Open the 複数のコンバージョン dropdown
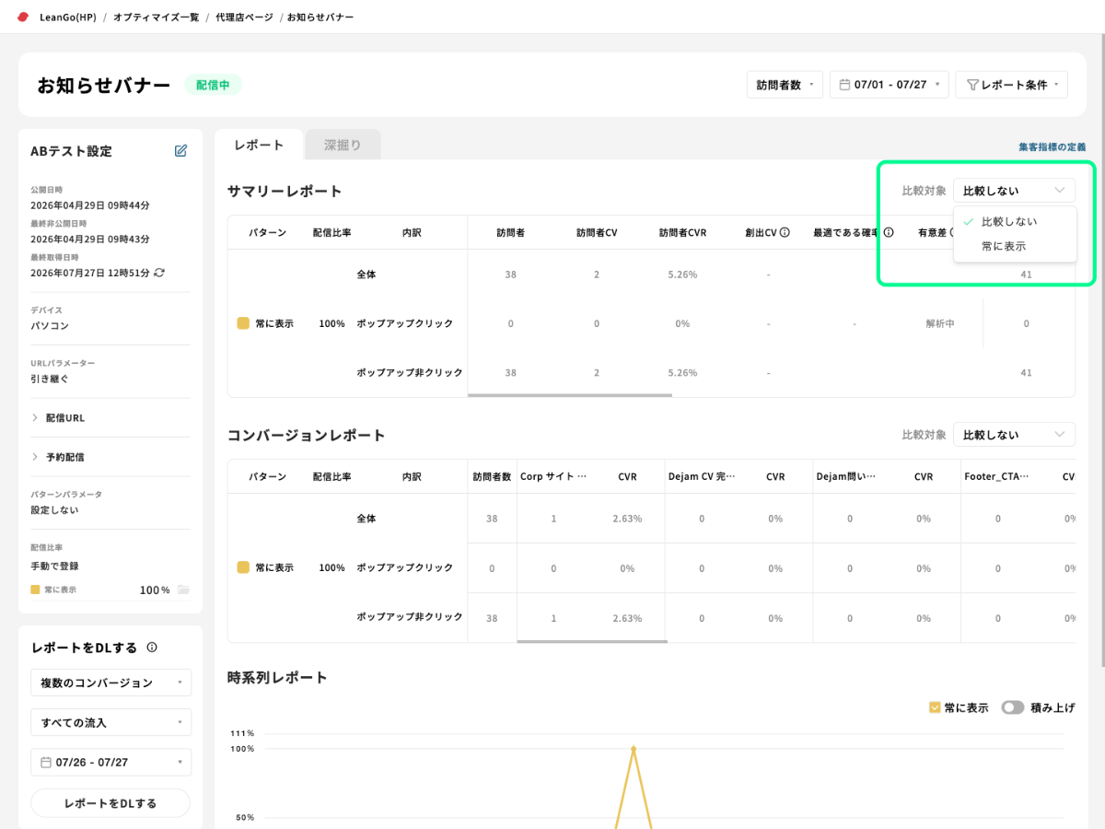Screen dimensions: 1105x829 (x=110, y=683)
